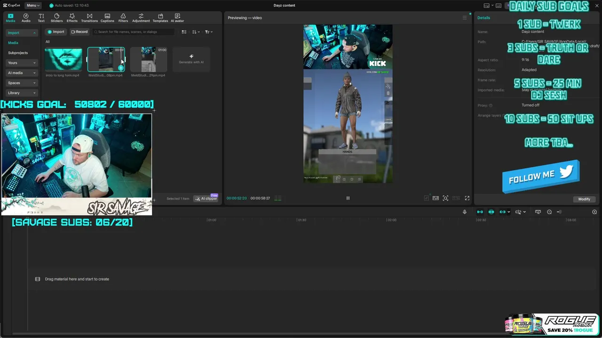
Task: Collapse the Import sidebar section
Action: click(22, 33)
